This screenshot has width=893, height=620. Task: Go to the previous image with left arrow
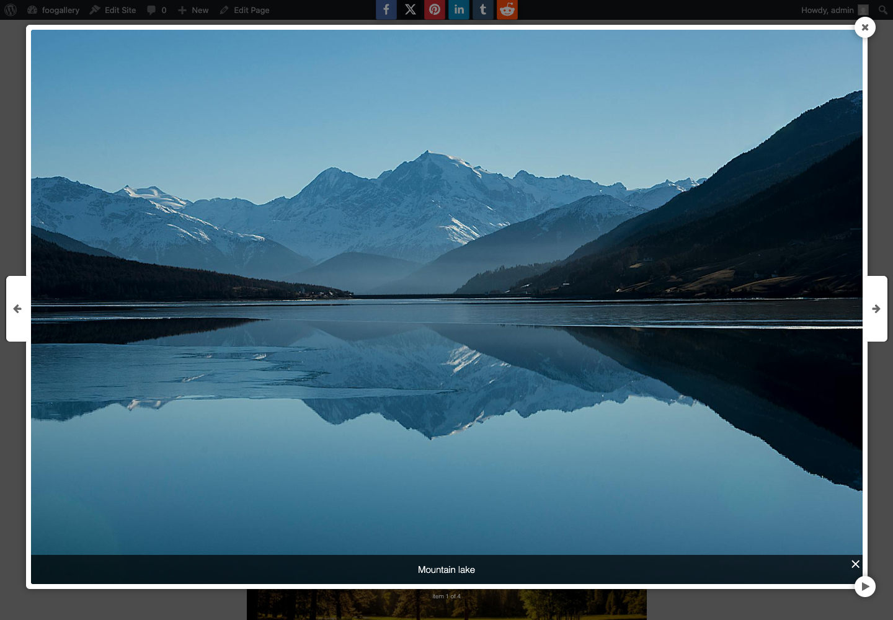click(17, 309)
